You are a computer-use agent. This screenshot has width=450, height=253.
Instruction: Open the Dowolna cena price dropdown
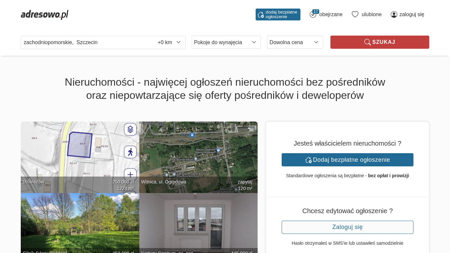(295, 42)
